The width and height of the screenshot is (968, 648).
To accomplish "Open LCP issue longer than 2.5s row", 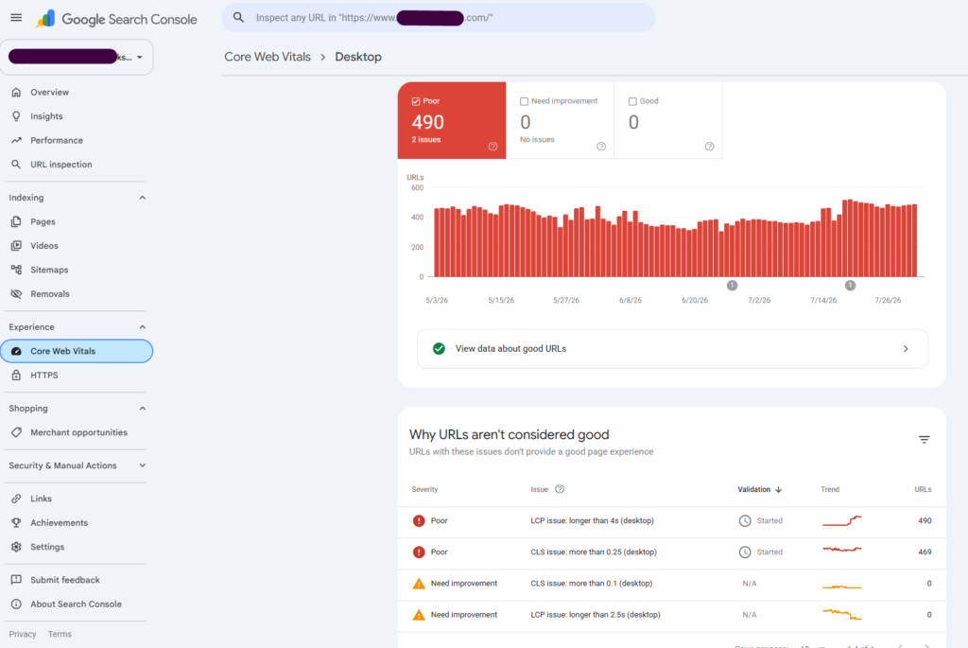I will [x=672, y=615].
